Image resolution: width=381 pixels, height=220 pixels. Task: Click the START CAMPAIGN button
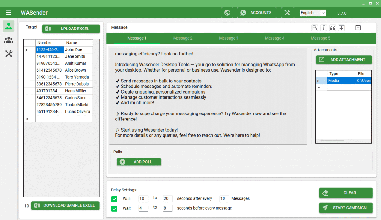(346, 208)
